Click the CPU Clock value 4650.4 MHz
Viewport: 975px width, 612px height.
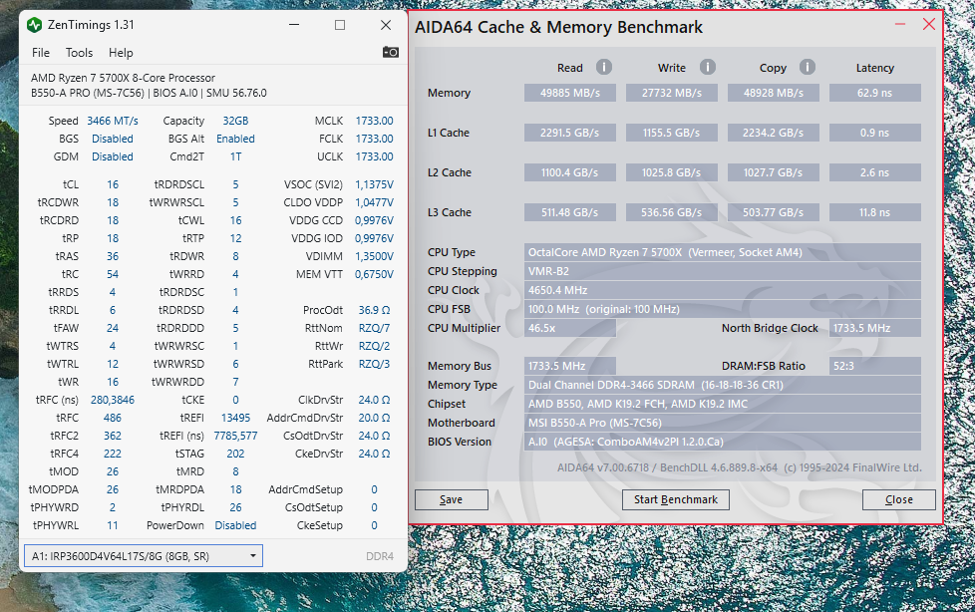[723, 290]
